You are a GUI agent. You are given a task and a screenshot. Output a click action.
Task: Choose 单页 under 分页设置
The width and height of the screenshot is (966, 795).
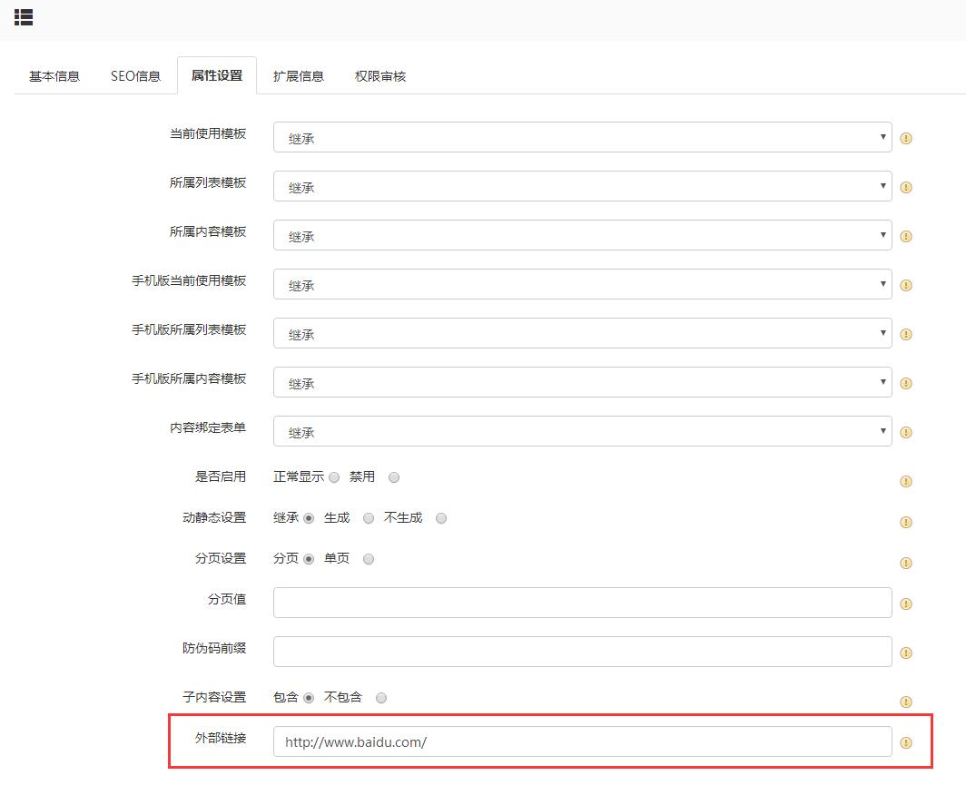point(369,559)
